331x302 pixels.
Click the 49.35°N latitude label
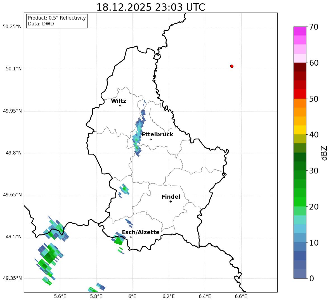pyautogui.click(x=12, y=278)
